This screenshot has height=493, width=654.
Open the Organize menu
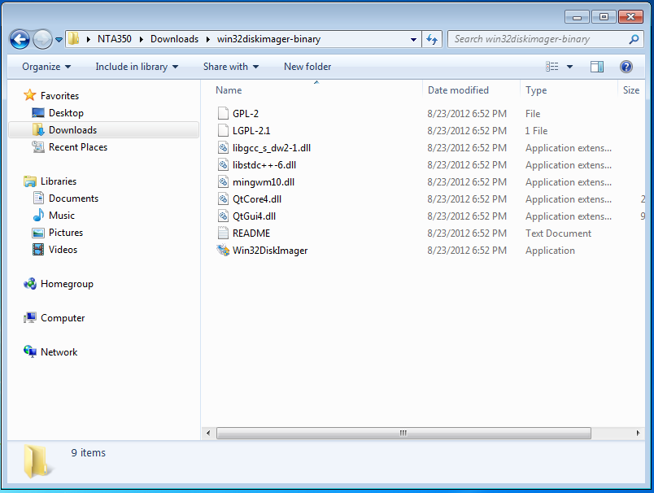pyautogui.click(x=46, y=67)
